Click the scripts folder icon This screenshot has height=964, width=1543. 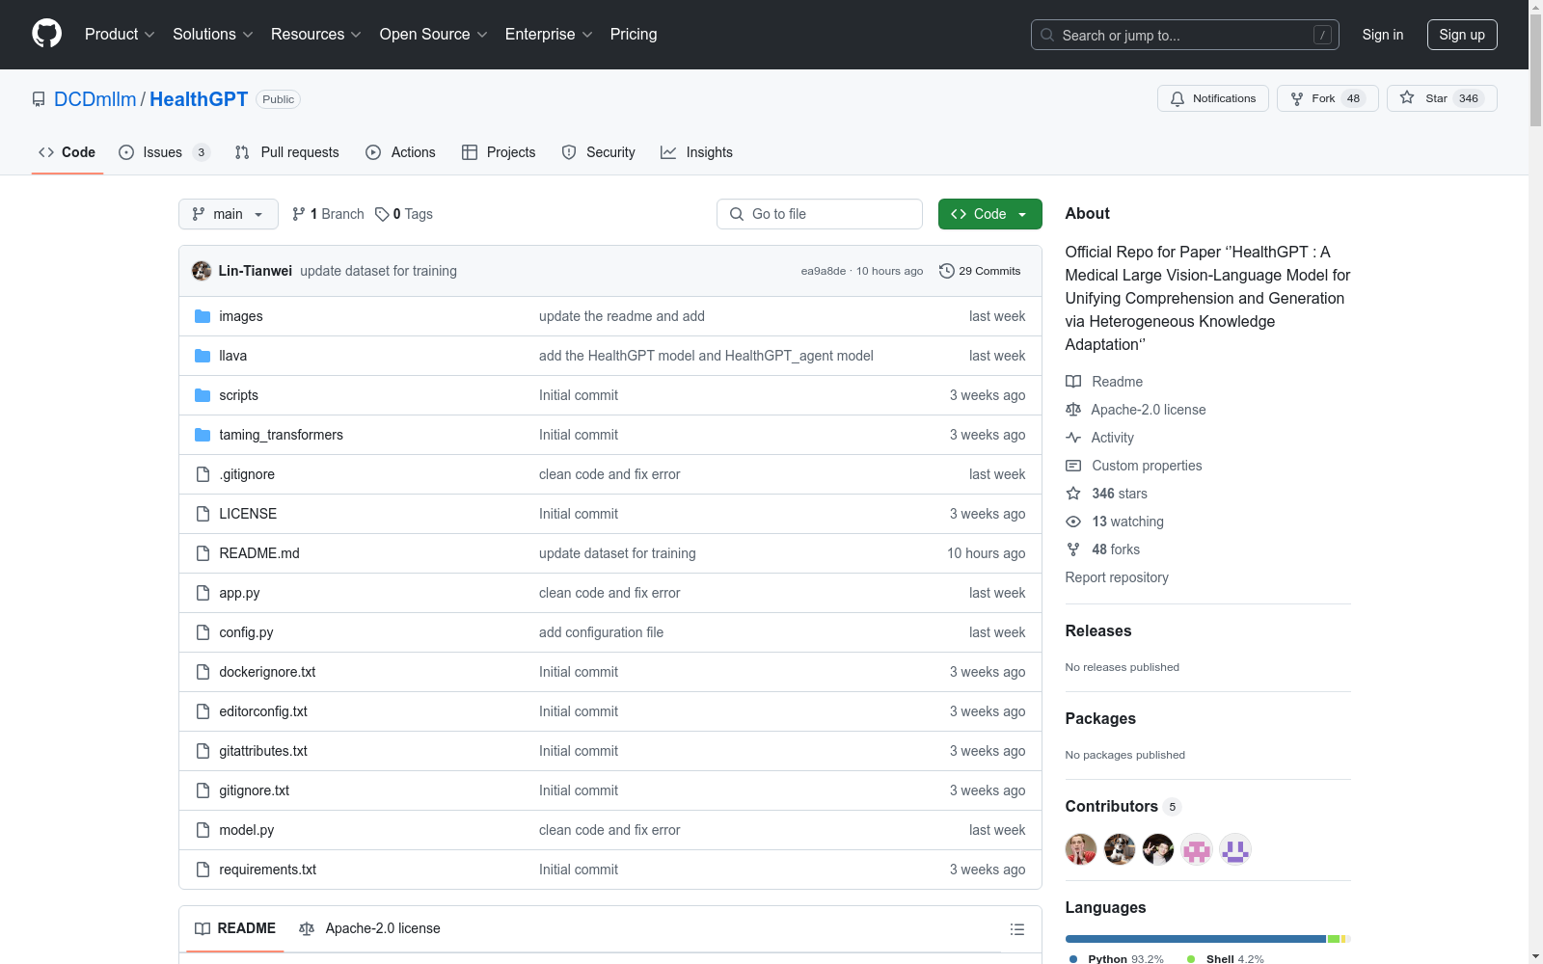(203, 395)
